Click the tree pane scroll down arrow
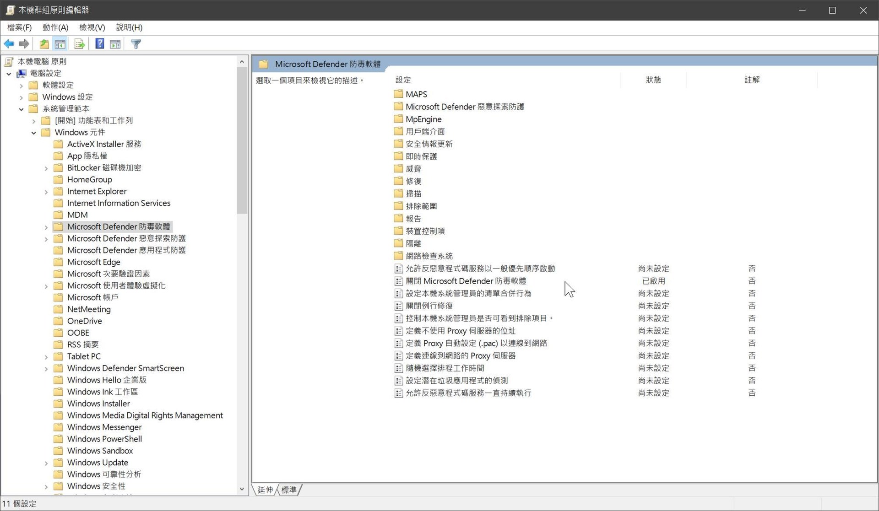The width and height of the screenshot is (879, 511). 242,489
